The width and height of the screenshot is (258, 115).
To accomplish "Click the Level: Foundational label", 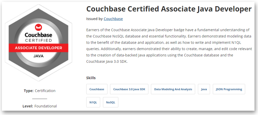I will click(x=40, y=106).
